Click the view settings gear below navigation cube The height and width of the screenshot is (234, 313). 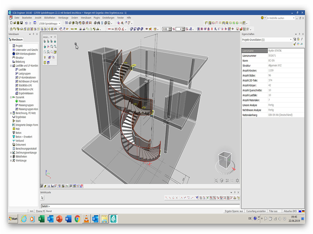237,181
